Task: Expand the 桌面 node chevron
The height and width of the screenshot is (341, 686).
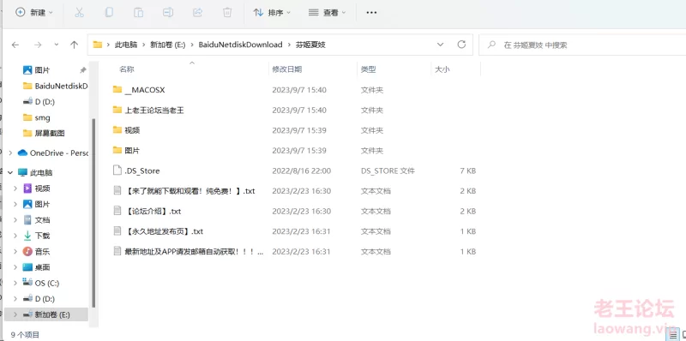Action: (15, 267)
